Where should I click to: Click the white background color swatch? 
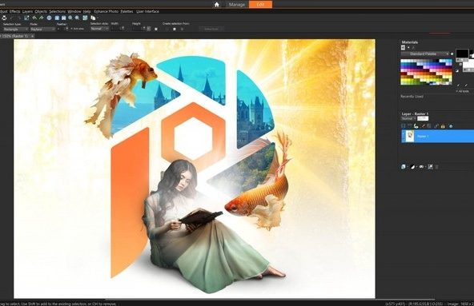[468, 64]
